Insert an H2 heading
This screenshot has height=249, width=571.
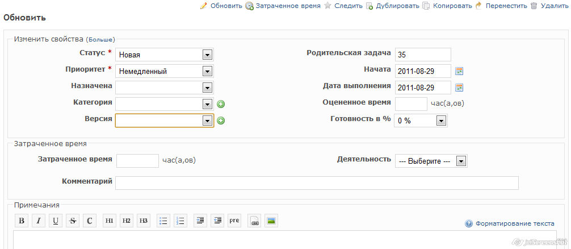coord(127,221)
